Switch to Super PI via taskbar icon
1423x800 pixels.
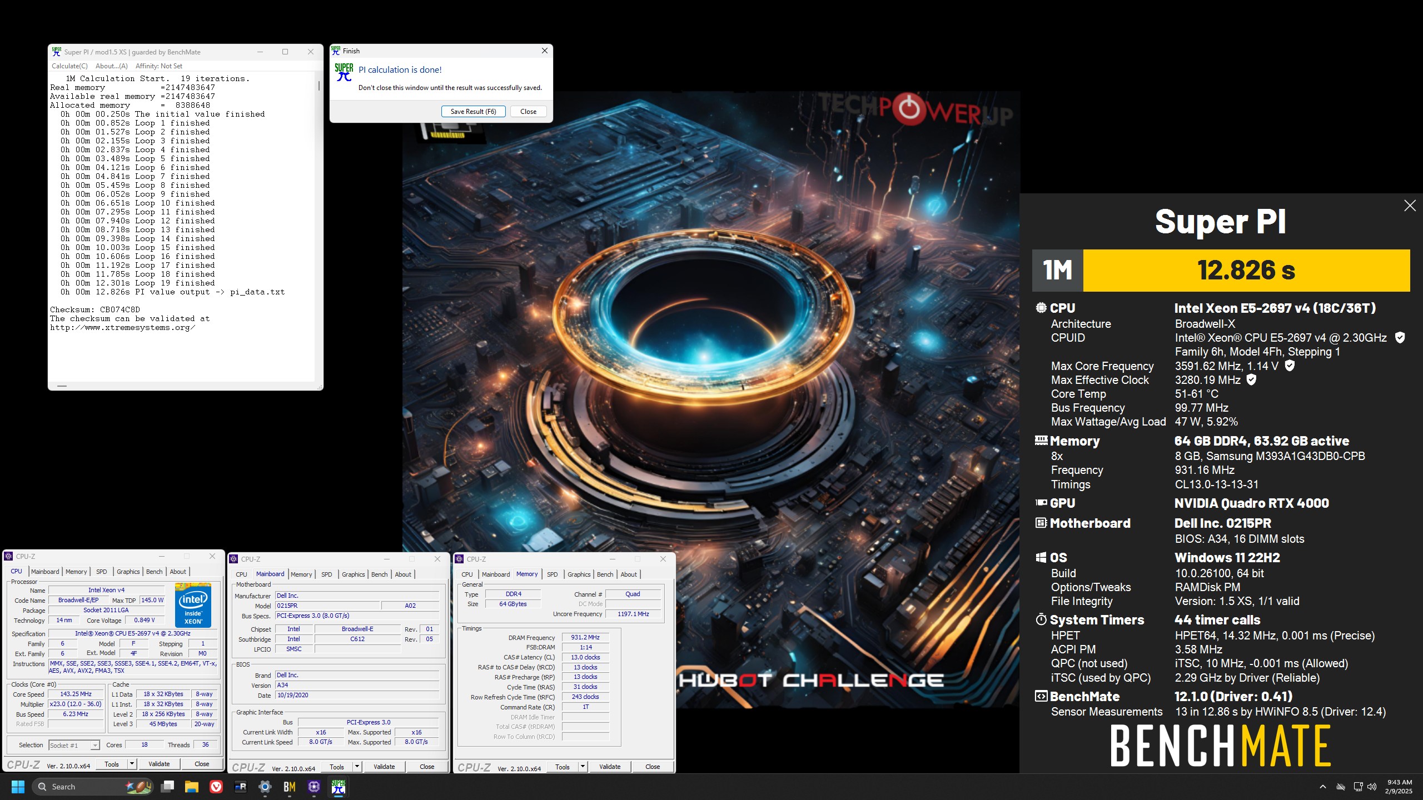pos(339,787)
